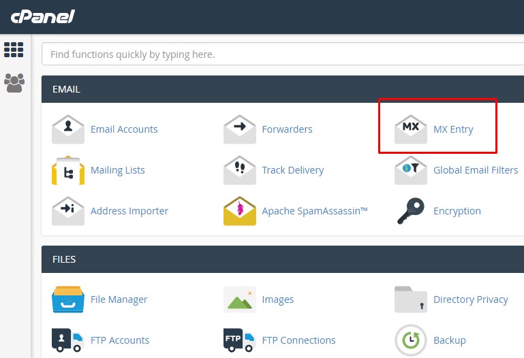Open the Forwarders link

[x=287, y=129]
